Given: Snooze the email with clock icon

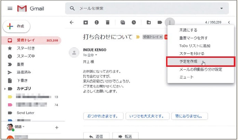Looking at the screenshot, I should (134, 23).
